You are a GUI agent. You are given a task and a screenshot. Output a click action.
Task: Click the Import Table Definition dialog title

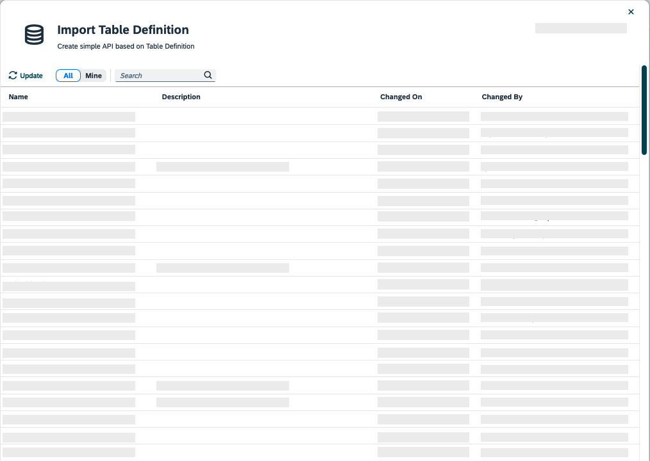(123, 29)
